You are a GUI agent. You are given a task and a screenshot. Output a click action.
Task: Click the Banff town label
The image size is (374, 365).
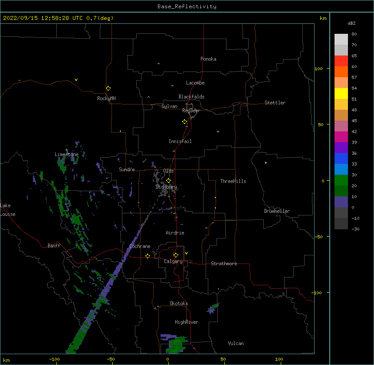pos(54,246)
